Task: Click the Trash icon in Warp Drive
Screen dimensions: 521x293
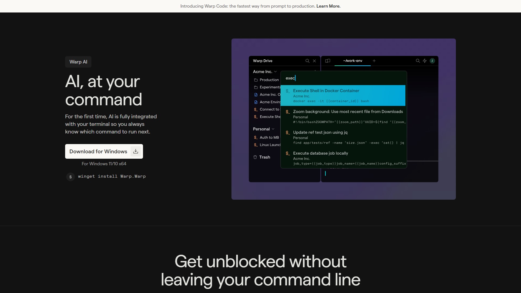Action: point(255,157)
